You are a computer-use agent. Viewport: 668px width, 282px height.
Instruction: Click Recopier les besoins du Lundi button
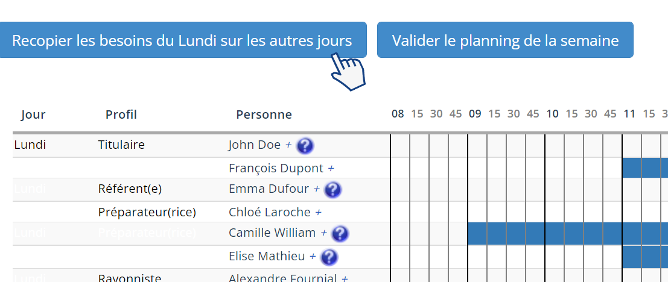(x=182, y=40)
